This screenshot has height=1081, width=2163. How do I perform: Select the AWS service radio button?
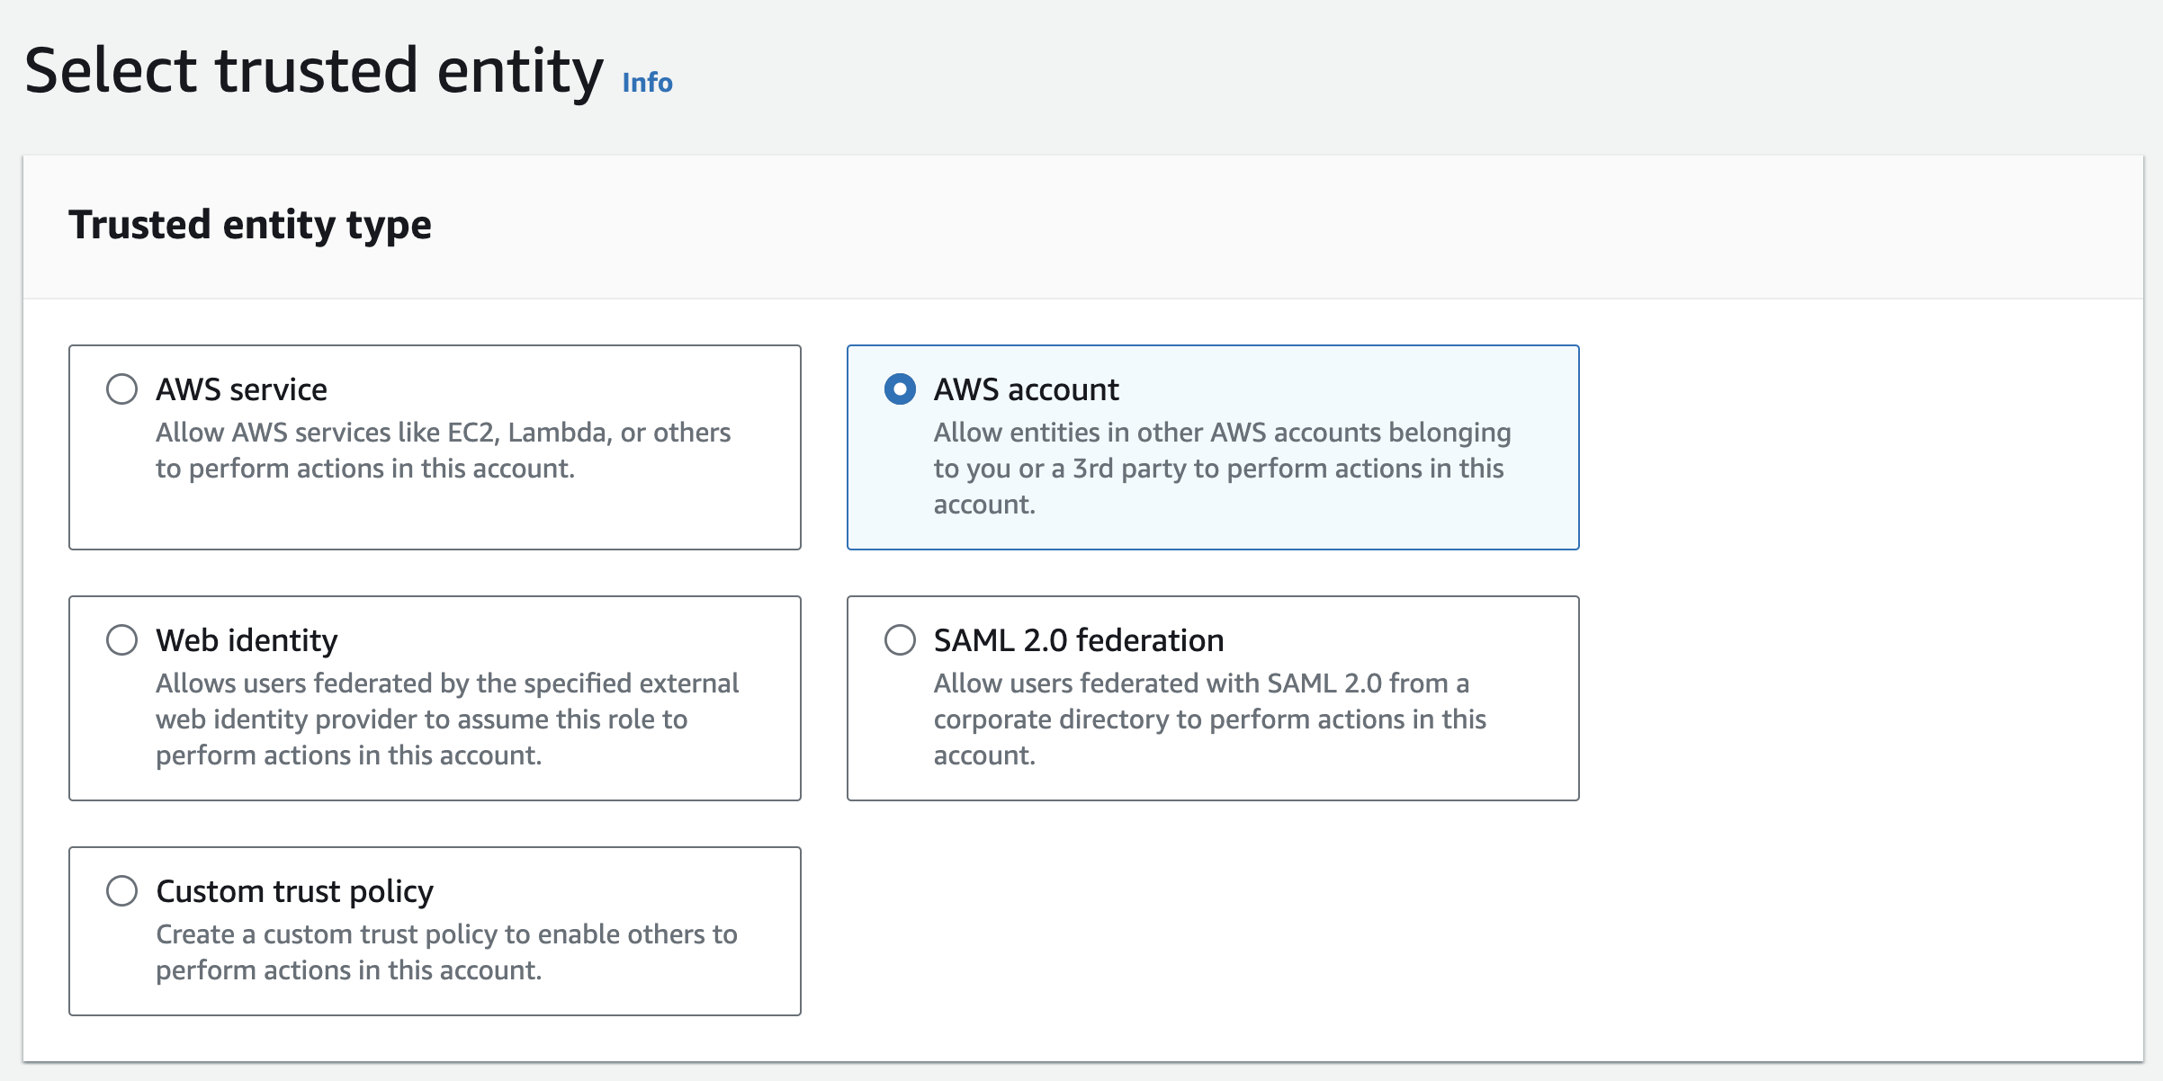click(x=121, y=389)
